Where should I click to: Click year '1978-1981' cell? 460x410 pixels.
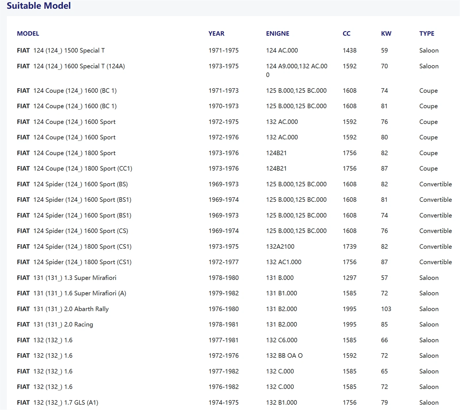[223, 324]
